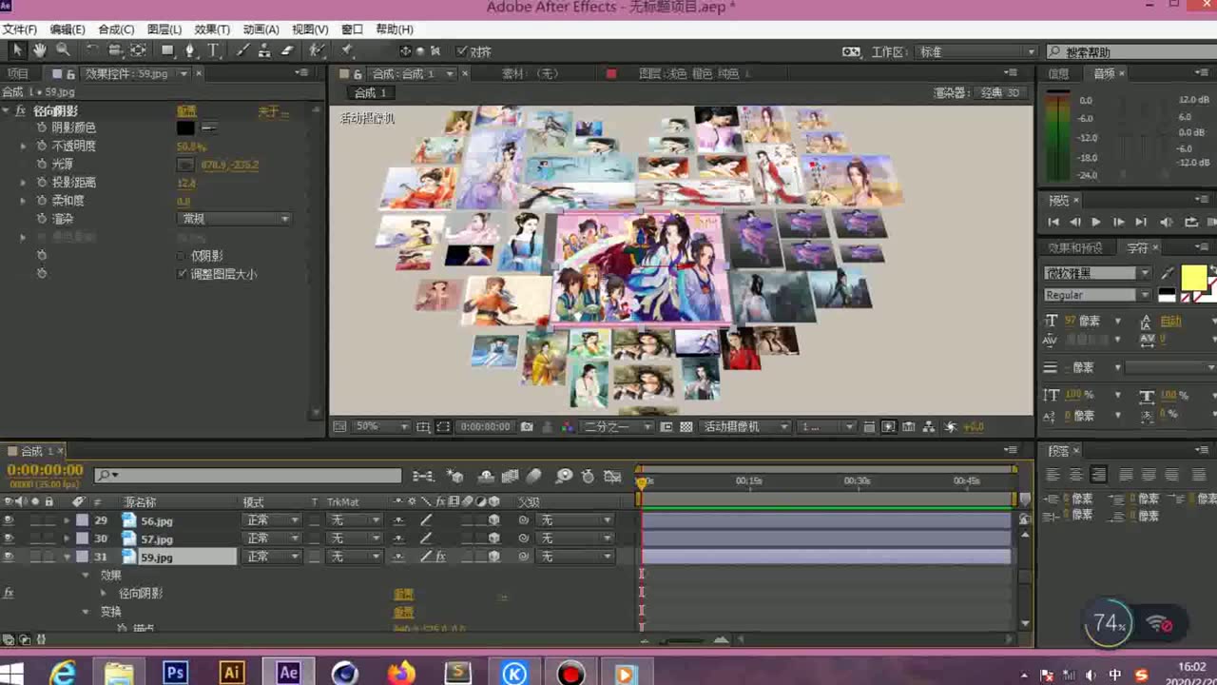The height and width of the screenshot is (685, 1217).
Task: Select the Eraser tool
Action: click(287, 50)
